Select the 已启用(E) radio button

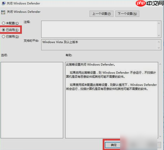pos(10,30)
